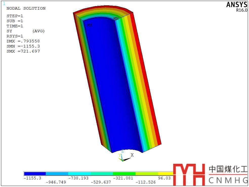Click the bright green legend swatch

pos(124,174)
